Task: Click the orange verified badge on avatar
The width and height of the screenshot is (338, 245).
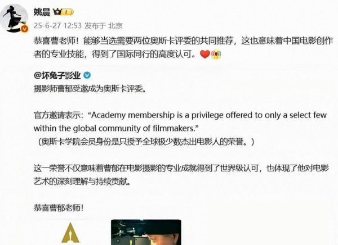Action: coord(24,29)
